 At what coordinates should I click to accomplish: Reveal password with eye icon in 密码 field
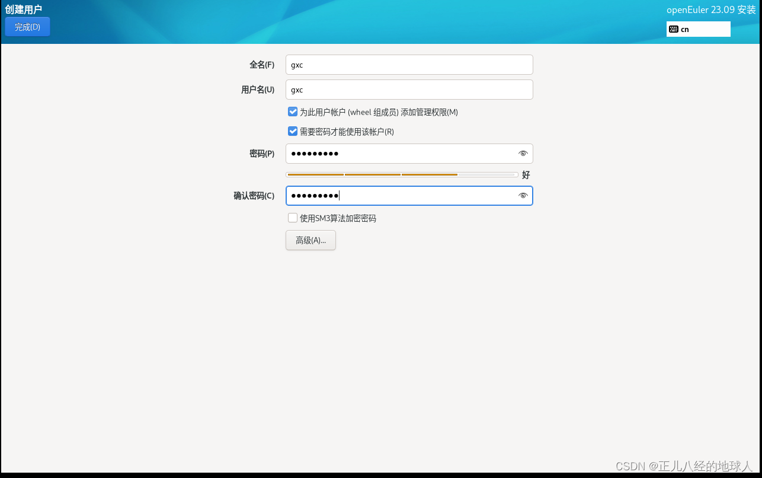coord(523,154)
